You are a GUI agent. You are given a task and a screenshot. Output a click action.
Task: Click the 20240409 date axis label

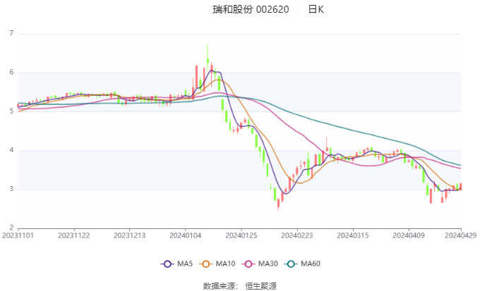[x=409, y=235]
